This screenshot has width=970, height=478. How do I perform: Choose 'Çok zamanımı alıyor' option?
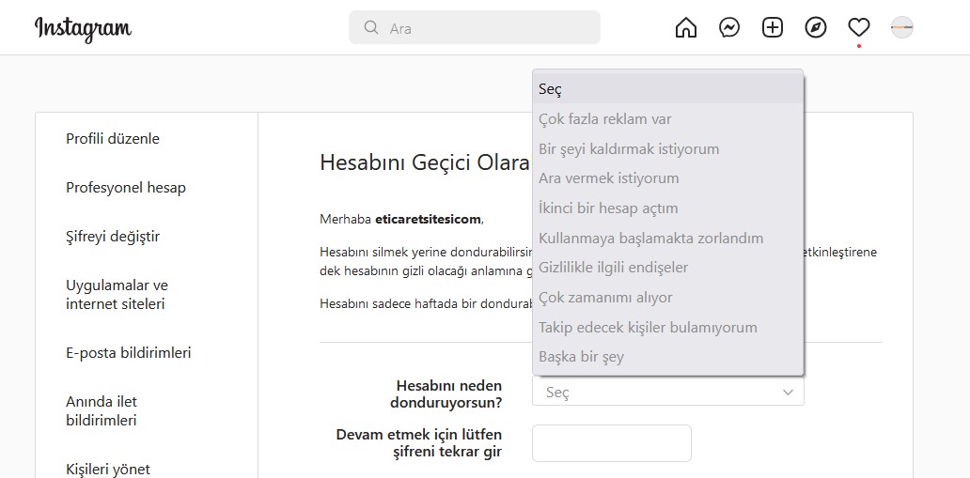[x=668, y=298]
